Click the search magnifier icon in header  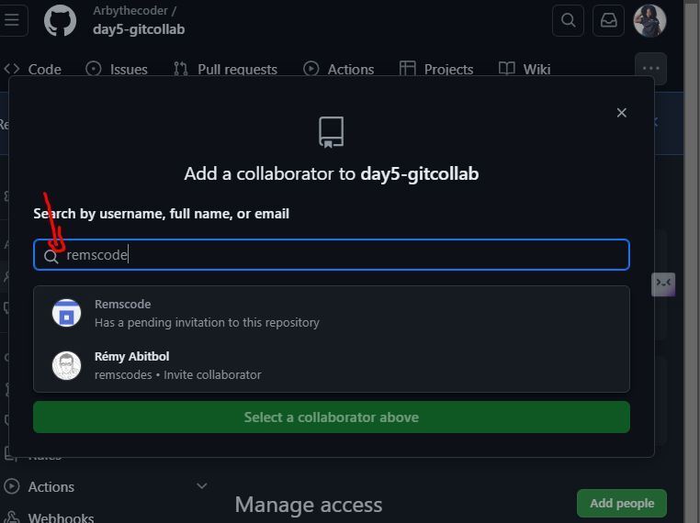[x=569, y=20]
